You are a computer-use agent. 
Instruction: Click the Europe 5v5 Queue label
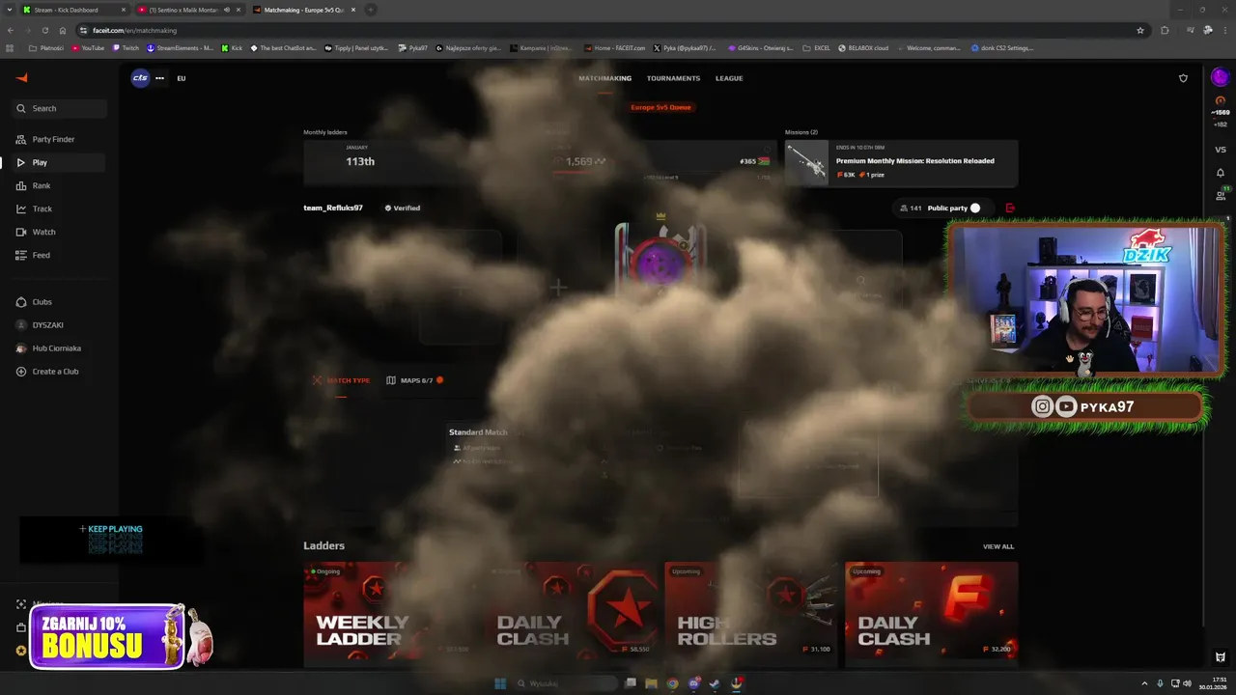click(660, 107)
